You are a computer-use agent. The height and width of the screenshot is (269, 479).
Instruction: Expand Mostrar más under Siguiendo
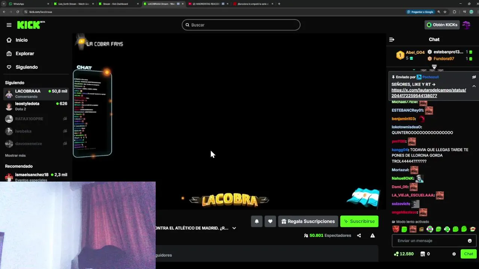pyautogui.click(x=15, y=155)
